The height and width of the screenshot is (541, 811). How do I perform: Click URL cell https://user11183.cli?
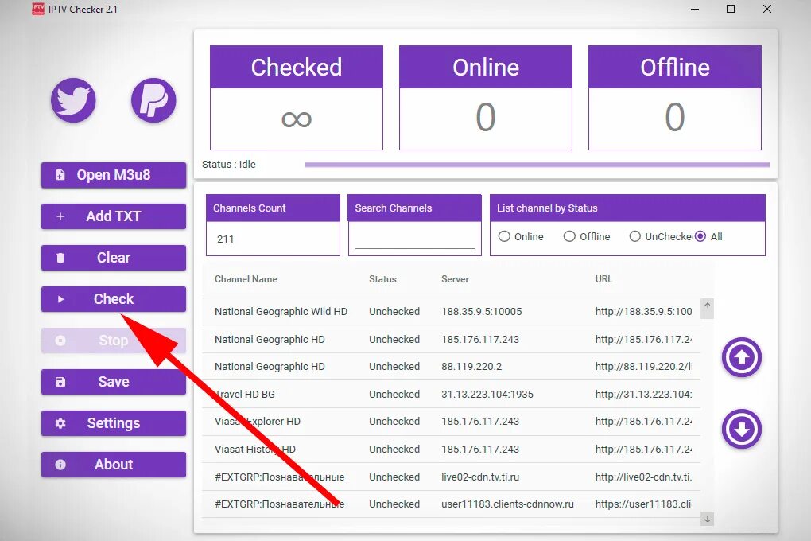coord(643,504)
